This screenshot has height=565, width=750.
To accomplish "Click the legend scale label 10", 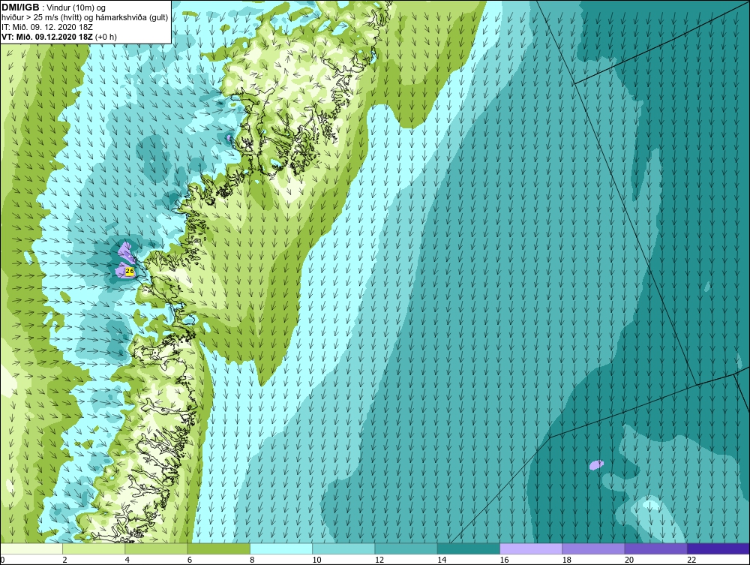I will [317, 560].
